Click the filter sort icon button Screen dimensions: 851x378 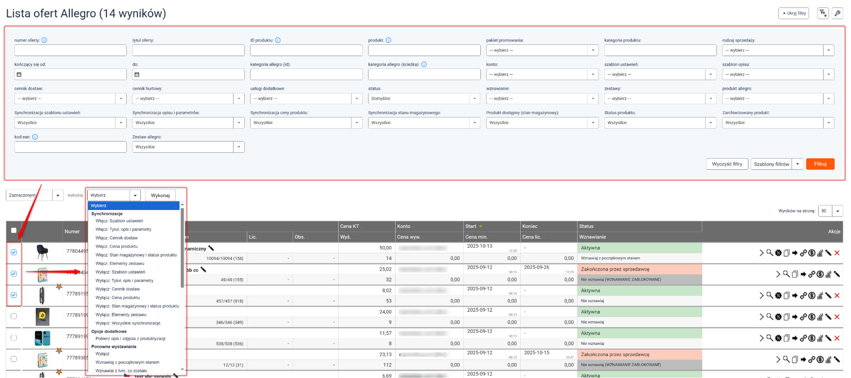(823, 13)
